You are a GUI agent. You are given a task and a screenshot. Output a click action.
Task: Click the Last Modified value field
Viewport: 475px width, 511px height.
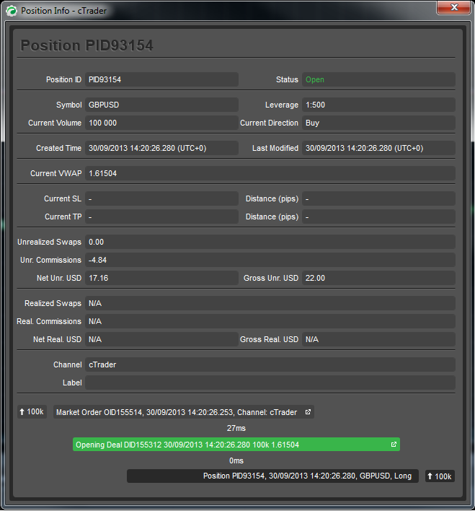click(x=378, y=148)
